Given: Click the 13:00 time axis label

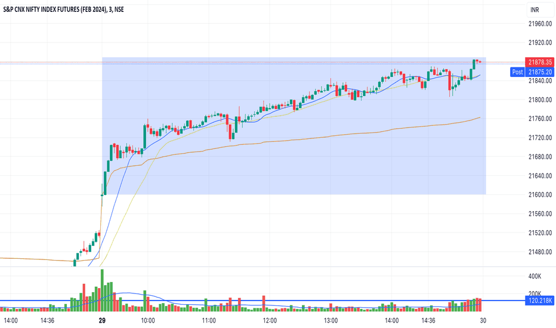Looking at the screenshot, I should (331, 321).
